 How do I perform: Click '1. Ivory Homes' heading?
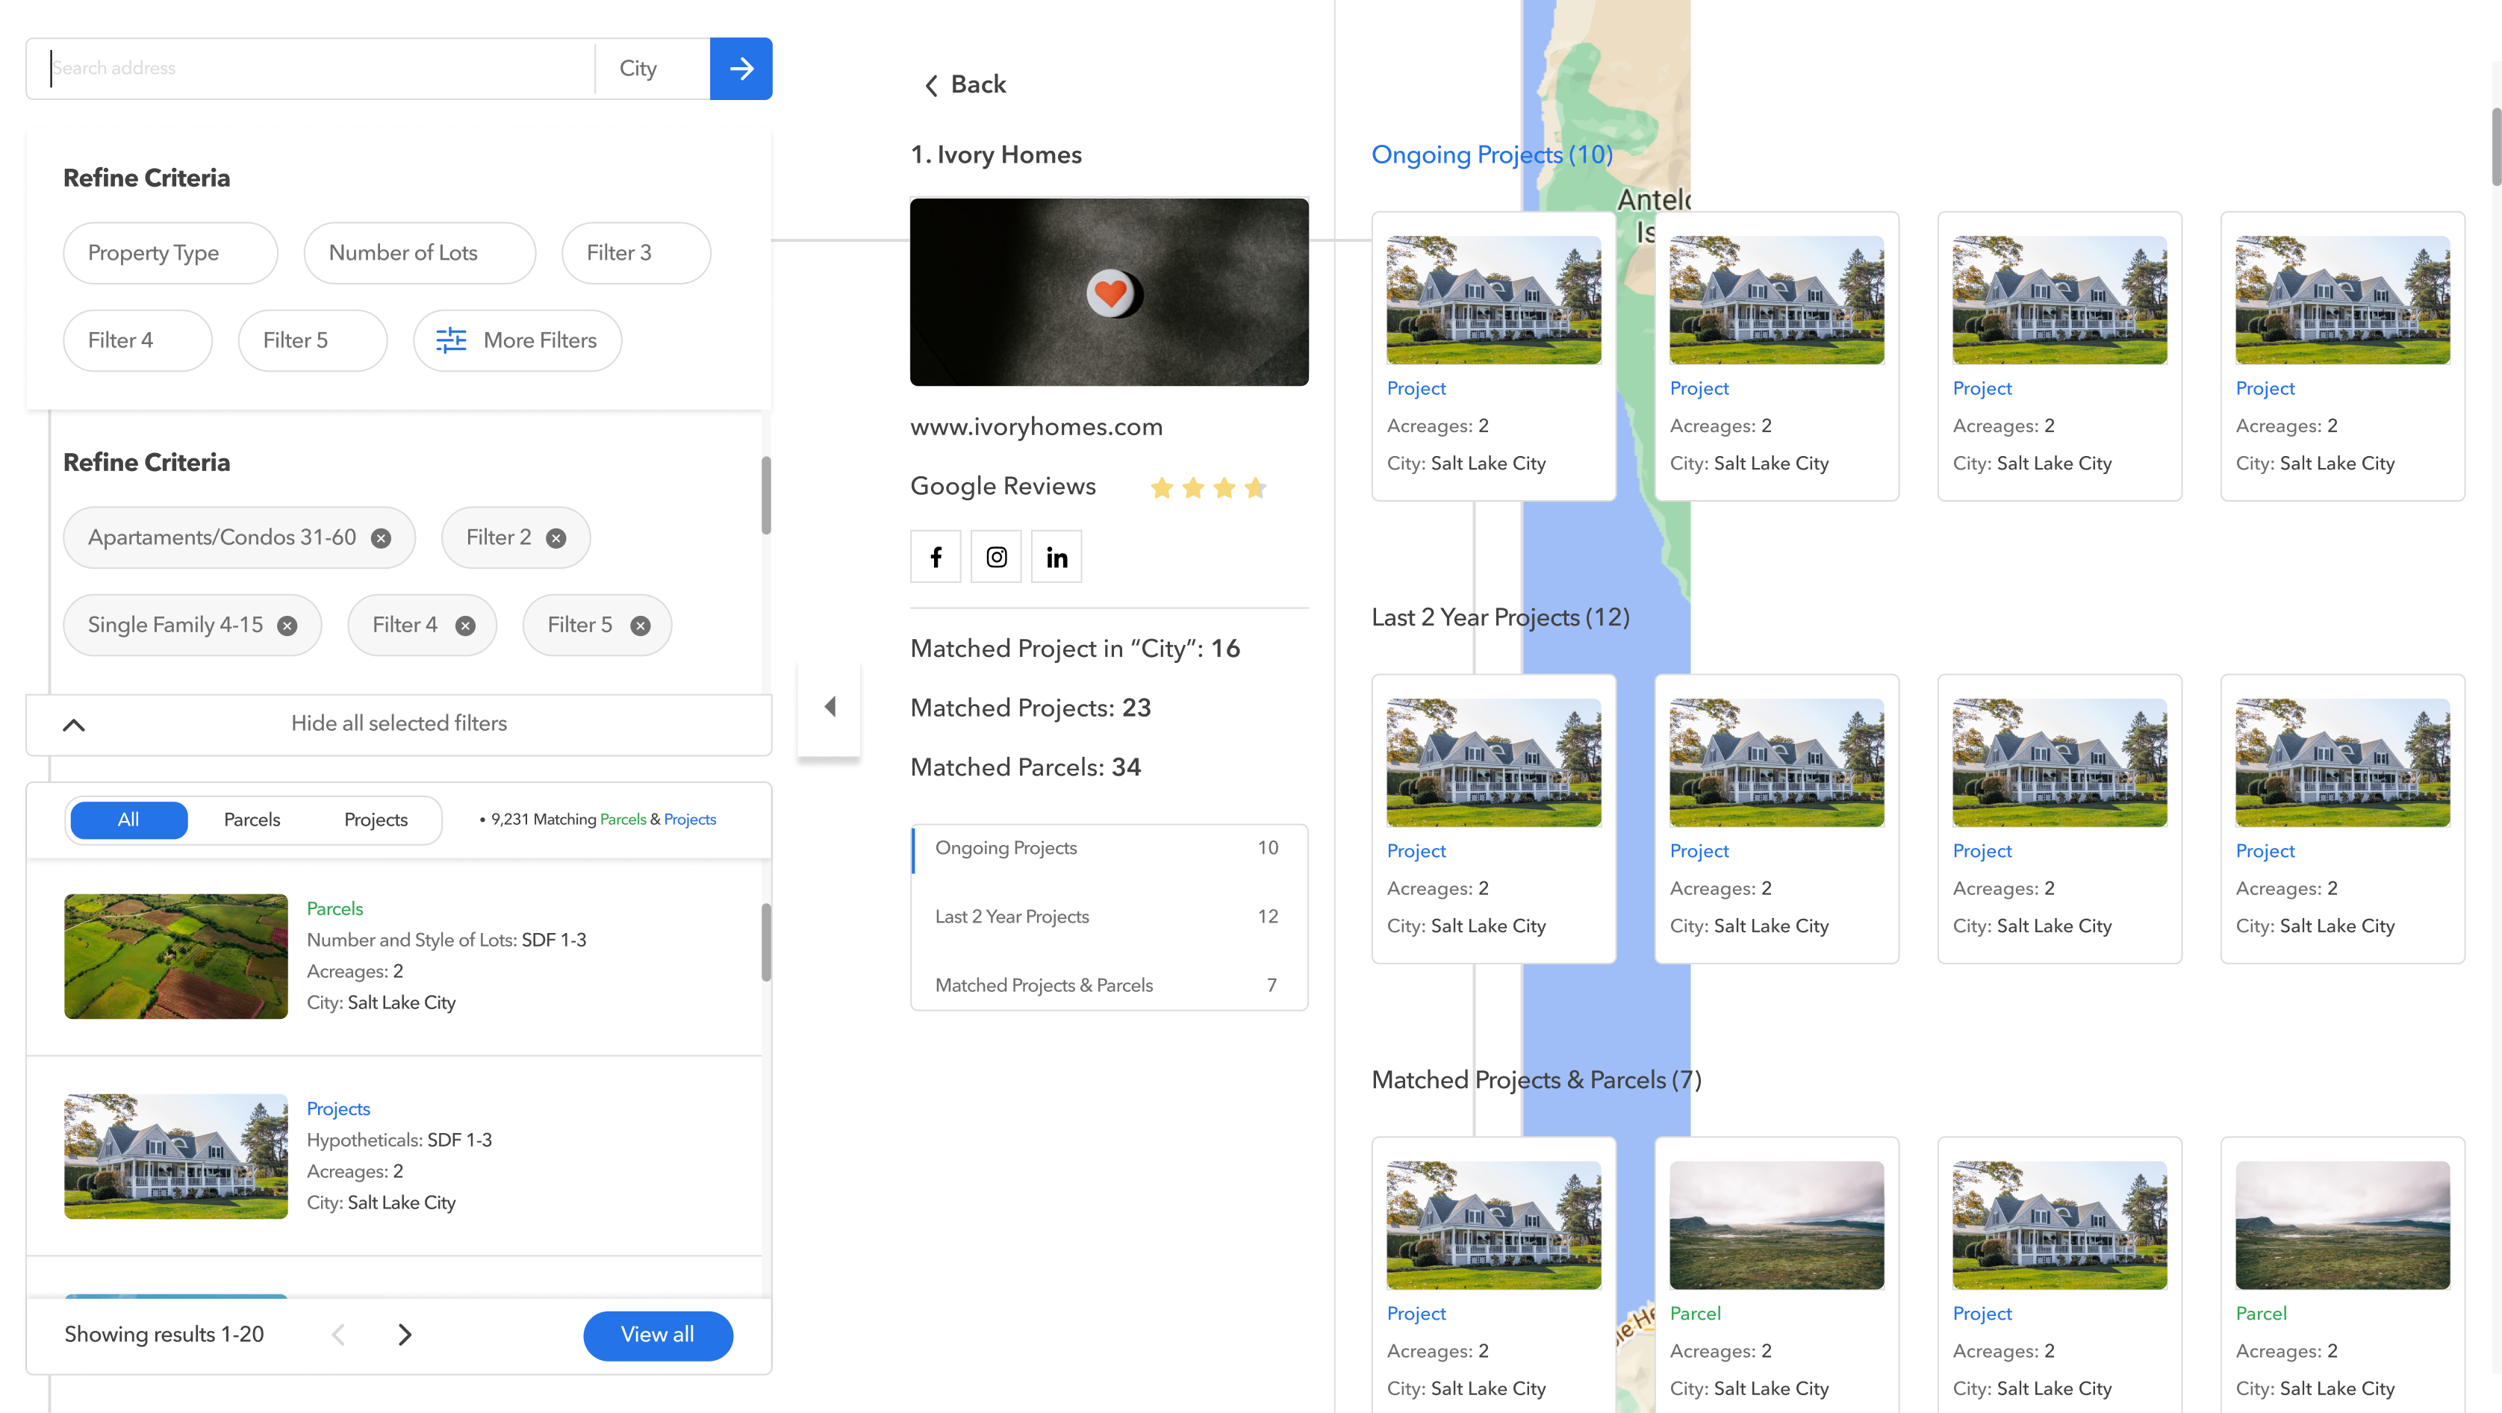995,155
